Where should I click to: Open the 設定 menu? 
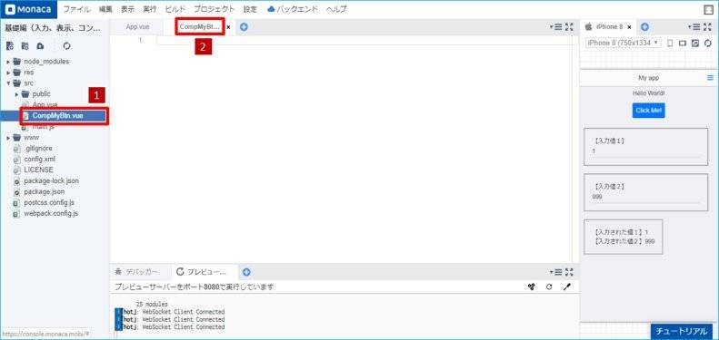[x=250, y=9]
